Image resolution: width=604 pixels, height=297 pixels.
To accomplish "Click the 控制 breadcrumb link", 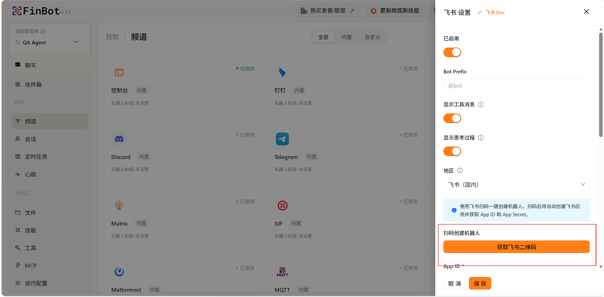I will point(112,37).
